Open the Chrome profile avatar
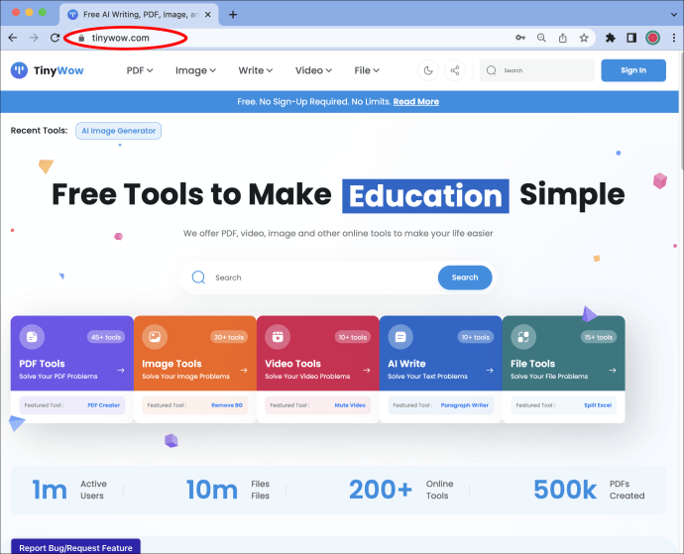Viewport: 684px width, 554px height. 652,38
